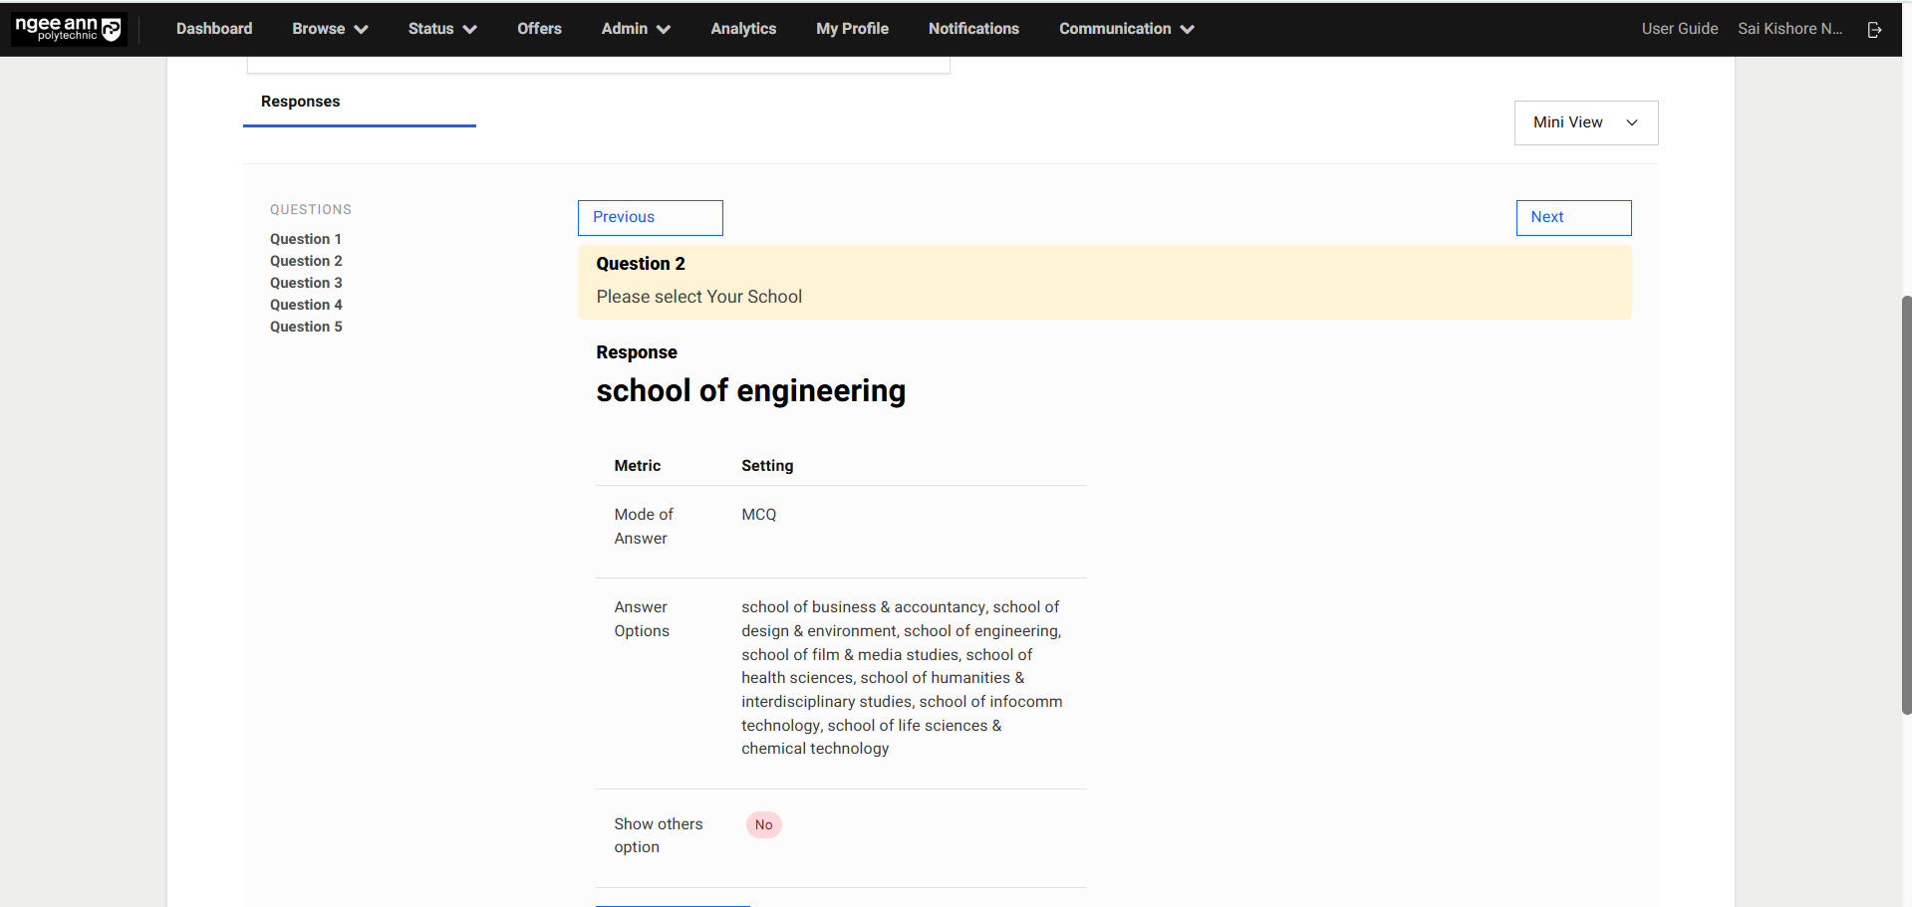Jump to Question 5 in sidebar
The width and height of the screenshot is (1912, 907).
(306, 327)
